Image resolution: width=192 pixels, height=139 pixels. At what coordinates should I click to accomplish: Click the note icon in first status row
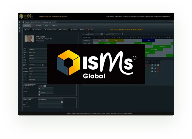tap(152, 65)
